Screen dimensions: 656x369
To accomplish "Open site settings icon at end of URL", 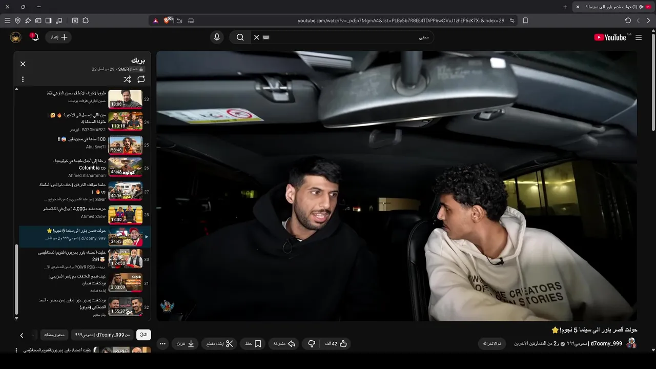I will (512, 20).
